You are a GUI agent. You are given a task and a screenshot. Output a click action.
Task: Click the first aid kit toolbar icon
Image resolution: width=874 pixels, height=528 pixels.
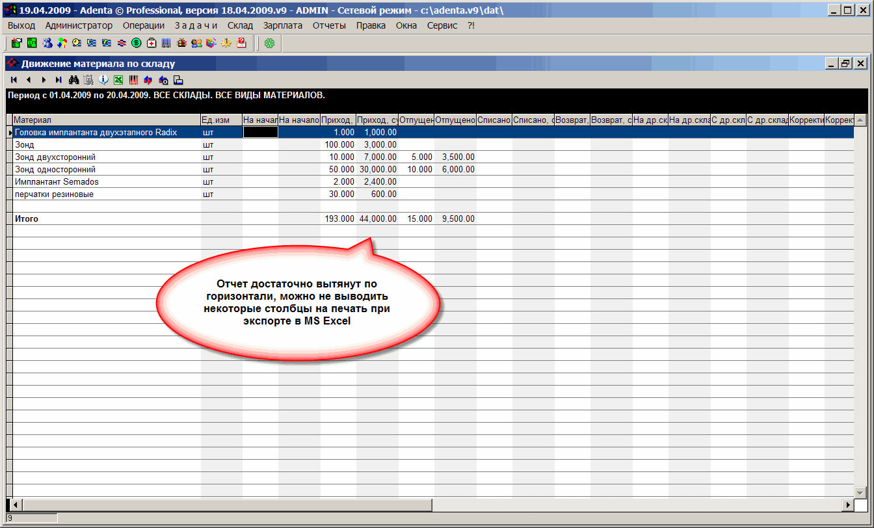tap(151, 43)
